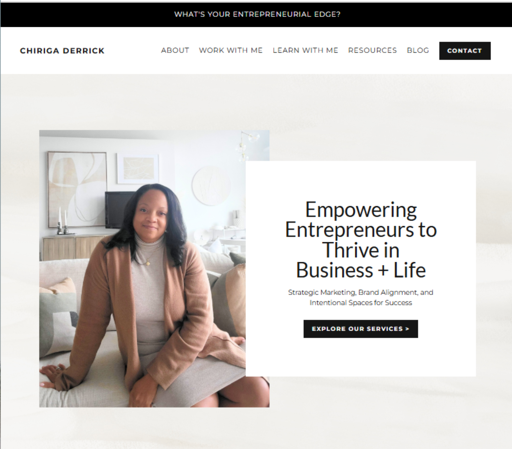This screenshot has width=512, height=449.
Task: Click the "What's Your Entrepreneurial Edge?" banner
Action: [257, 14]
